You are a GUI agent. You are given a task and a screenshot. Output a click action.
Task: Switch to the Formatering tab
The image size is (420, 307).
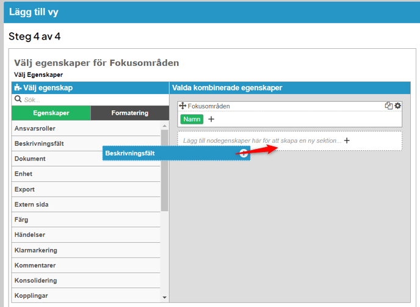[129, 113]
